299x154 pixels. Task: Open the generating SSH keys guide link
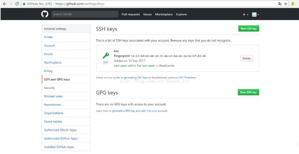136,77
